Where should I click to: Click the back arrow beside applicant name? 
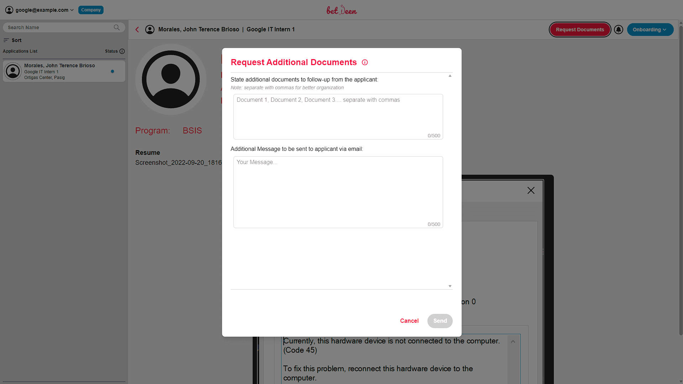(137, 30)
